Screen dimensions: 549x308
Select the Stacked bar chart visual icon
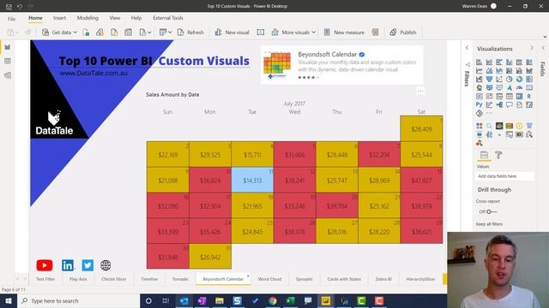[x=480, y=62]
